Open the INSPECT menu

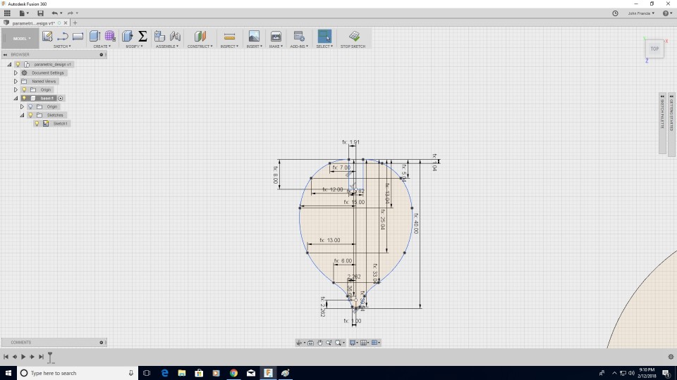coord(229,46)
